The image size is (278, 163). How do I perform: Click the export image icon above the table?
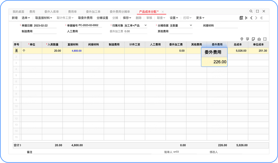tap(253, 39)
